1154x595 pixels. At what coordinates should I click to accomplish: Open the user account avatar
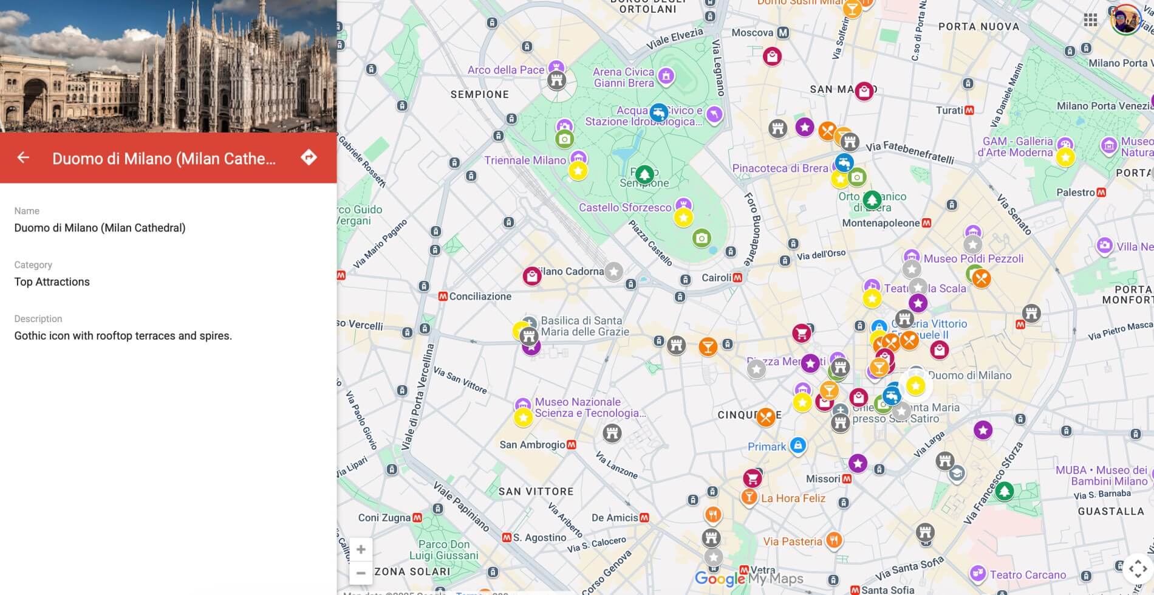[x=1125, y=20]
